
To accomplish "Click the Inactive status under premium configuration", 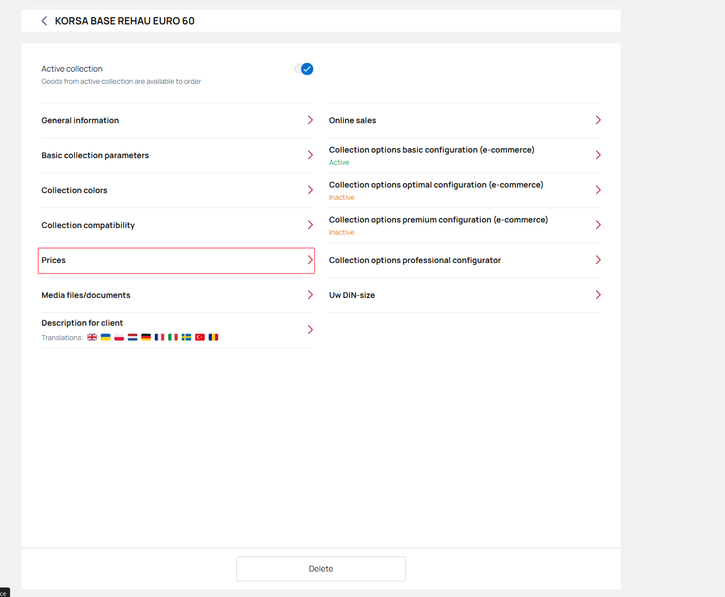I will tap(342, 232).
